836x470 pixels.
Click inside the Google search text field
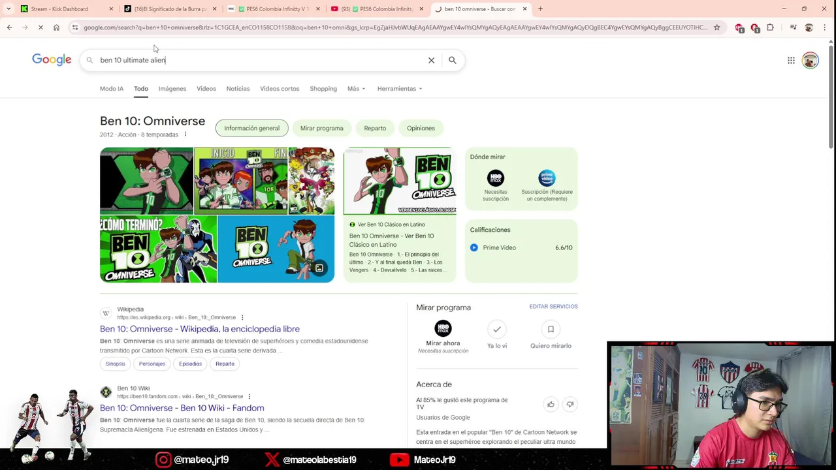pyautogui.click(x=261, y=60)
